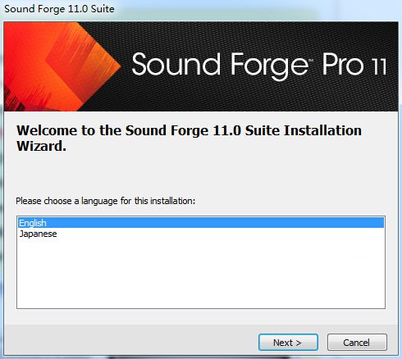Click the word "Pro" in the banner
402x359 pixels.
(x=343, y=65)
